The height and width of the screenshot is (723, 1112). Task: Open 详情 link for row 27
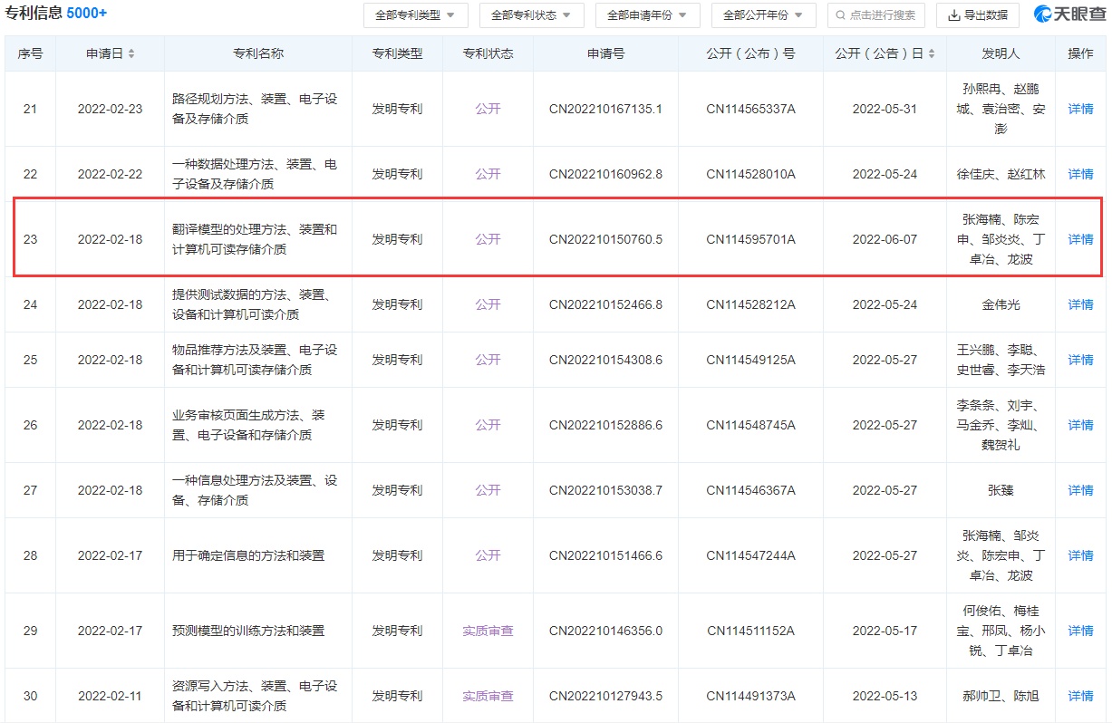pyautogui.click(x=1080, y=490)
